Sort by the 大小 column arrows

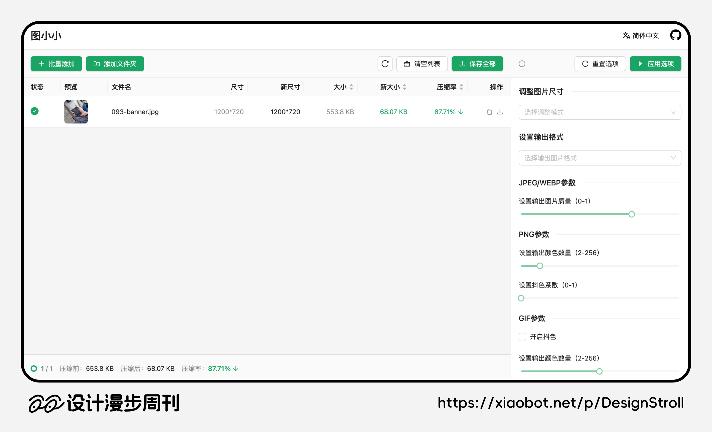click(x=351, y=87)
